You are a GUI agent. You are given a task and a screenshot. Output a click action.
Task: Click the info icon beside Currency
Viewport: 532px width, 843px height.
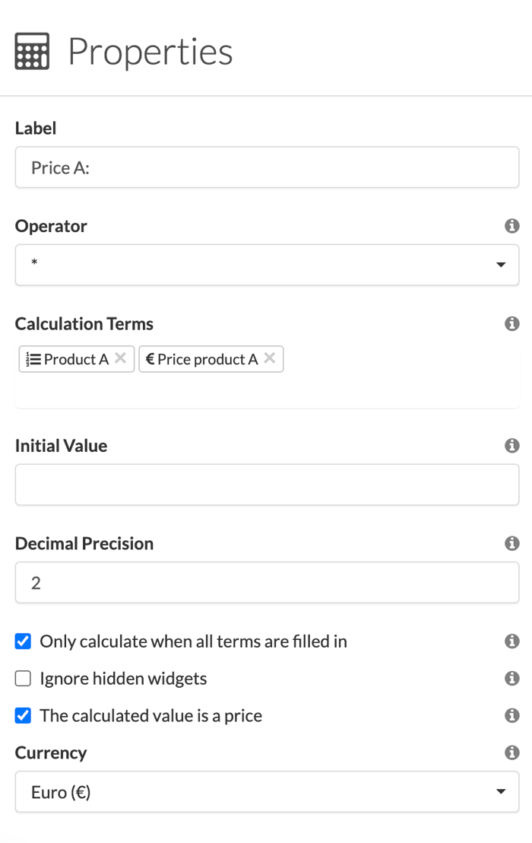click(512, 752)
